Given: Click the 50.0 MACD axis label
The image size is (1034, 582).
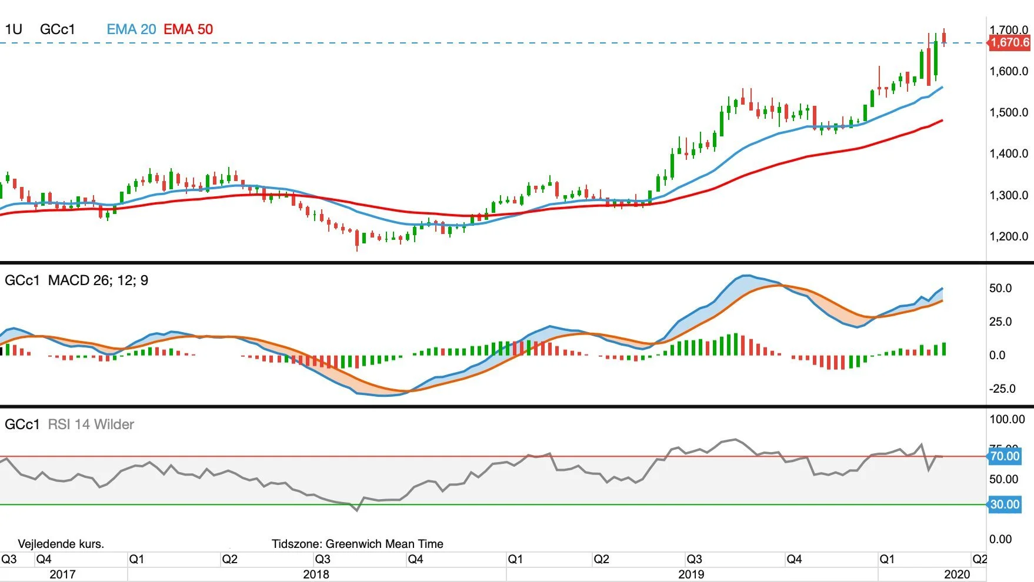Looking at the screenshot, I should tap(1000, 288).
